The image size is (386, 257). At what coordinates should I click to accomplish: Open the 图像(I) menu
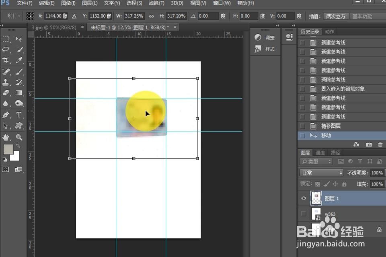tap(68, 3)
